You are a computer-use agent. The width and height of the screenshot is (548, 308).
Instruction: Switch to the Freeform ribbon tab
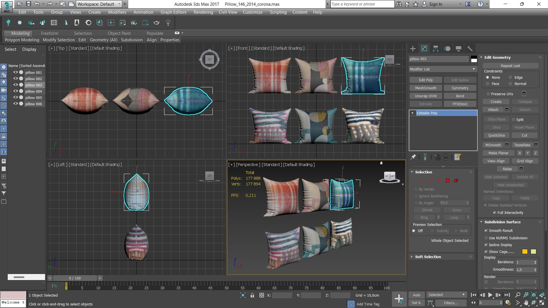(49, 33)
